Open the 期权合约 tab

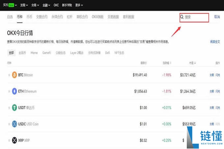(82, 17)
